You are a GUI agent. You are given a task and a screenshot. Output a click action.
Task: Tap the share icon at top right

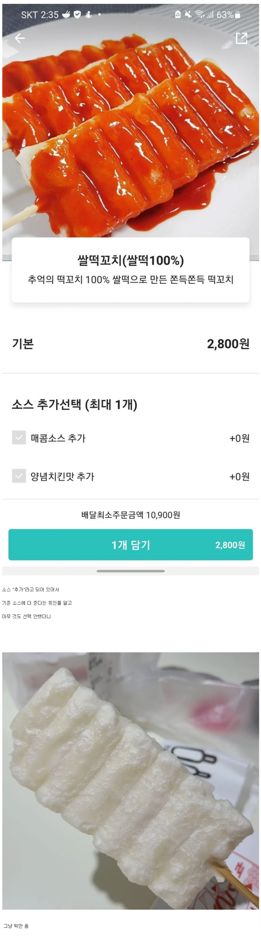click(x=241, y=38)
